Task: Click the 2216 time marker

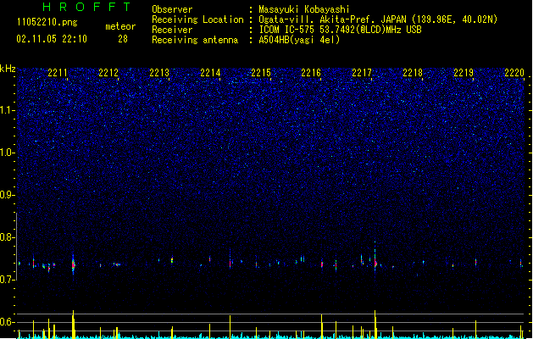Action: (x=311, y=72)
